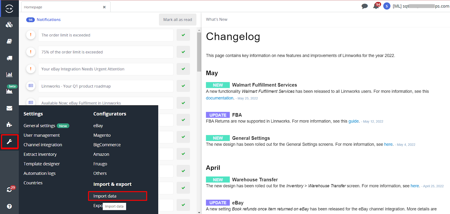
Task: Click the alert icon for 75% order limit
Action: [31, 52]
